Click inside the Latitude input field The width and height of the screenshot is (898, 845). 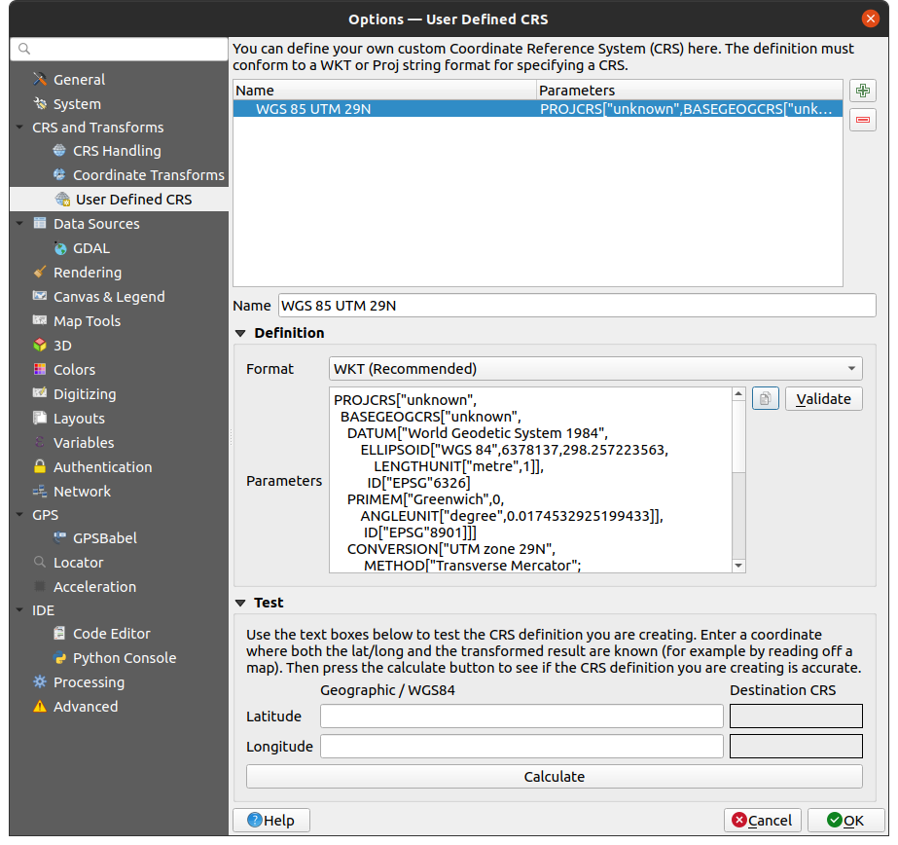521,716
